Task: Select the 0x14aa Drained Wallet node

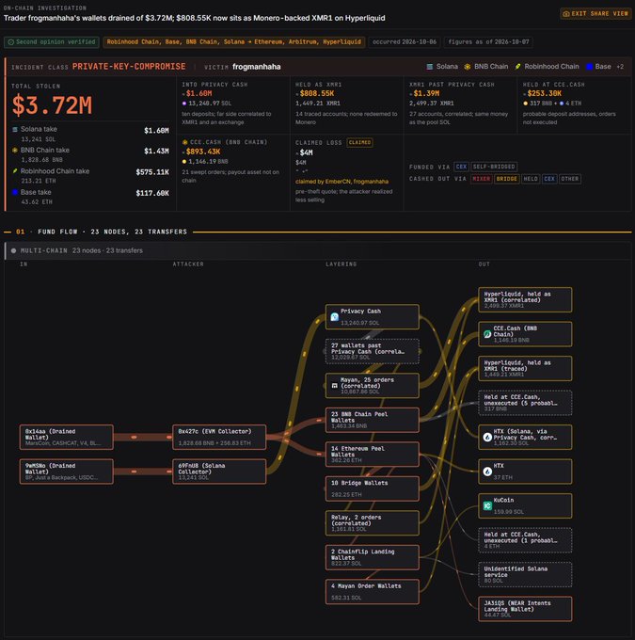Action: [x=67, y=437]
